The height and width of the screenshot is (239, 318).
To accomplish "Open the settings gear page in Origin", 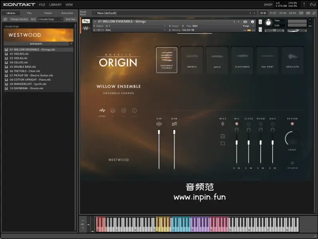I will [x=124, y=111].
